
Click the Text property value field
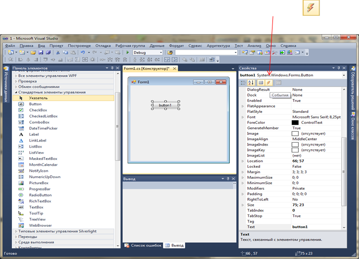pos(316,227)
